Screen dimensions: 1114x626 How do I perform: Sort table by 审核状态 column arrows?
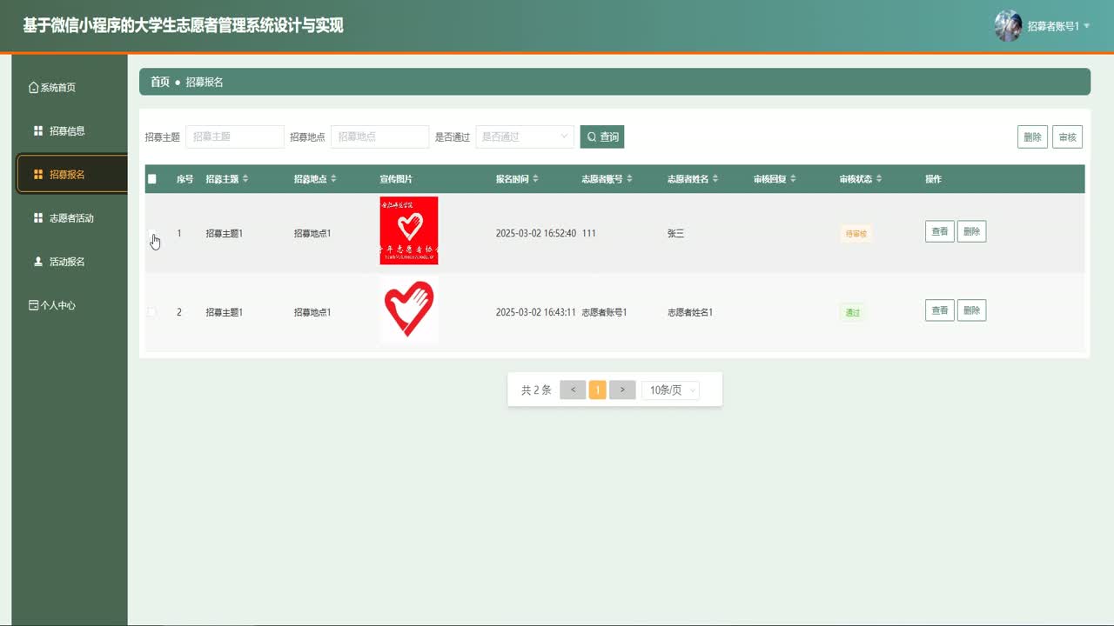pyautogui.click(x=879, y=179)
